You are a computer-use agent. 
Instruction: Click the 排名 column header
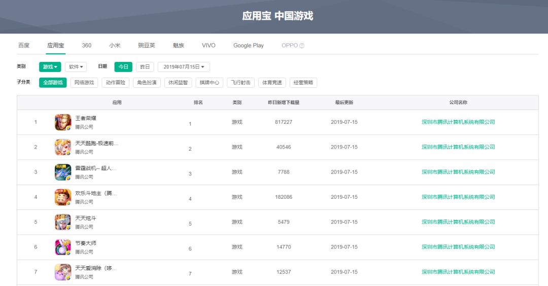198,102
